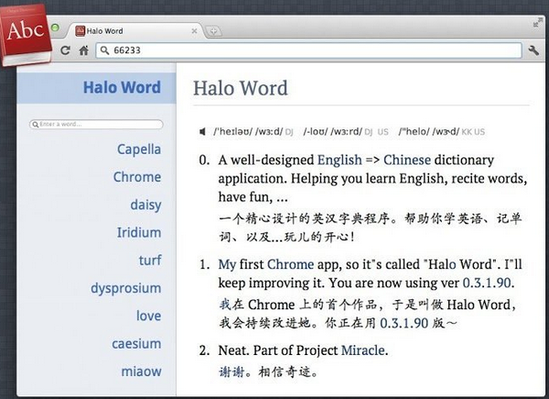Image resolution: width=549 pixels, height=399 pixels.
Task: Click the 谢谢 link at the bottom
Action: tap(231, 372)
